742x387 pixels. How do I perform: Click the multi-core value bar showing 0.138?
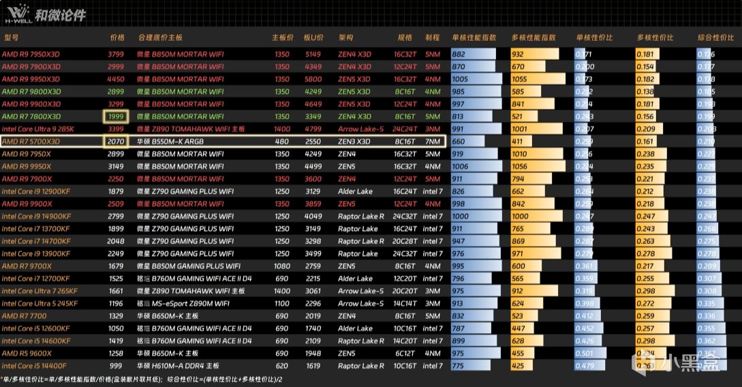tap(645, 91)
